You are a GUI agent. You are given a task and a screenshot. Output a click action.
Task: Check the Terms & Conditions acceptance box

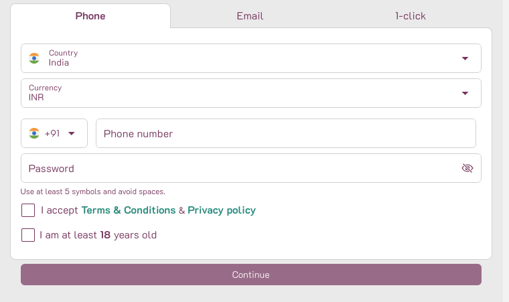click(28, 210)
